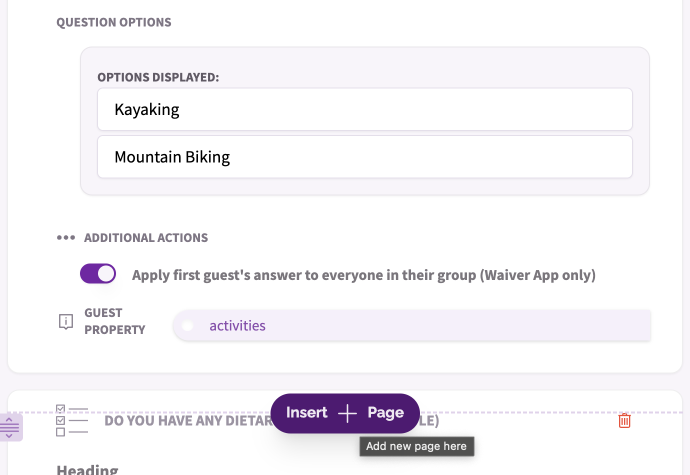Click the circle inside the activities pill
The image size is (690, 475).
(x=187, y=325)
